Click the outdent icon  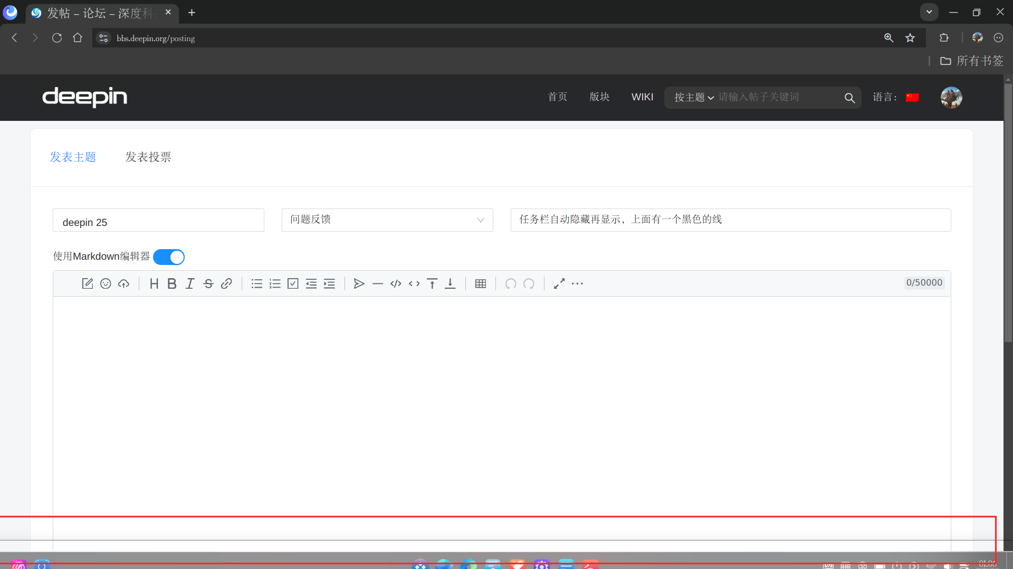(x=311, y=283)
